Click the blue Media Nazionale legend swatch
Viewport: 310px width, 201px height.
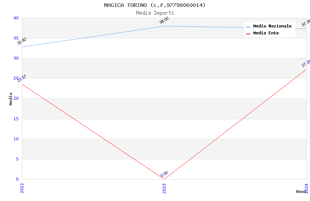(x=248, y=27)
